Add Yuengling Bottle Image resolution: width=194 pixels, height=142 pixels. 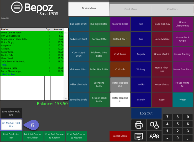[99, 84]
